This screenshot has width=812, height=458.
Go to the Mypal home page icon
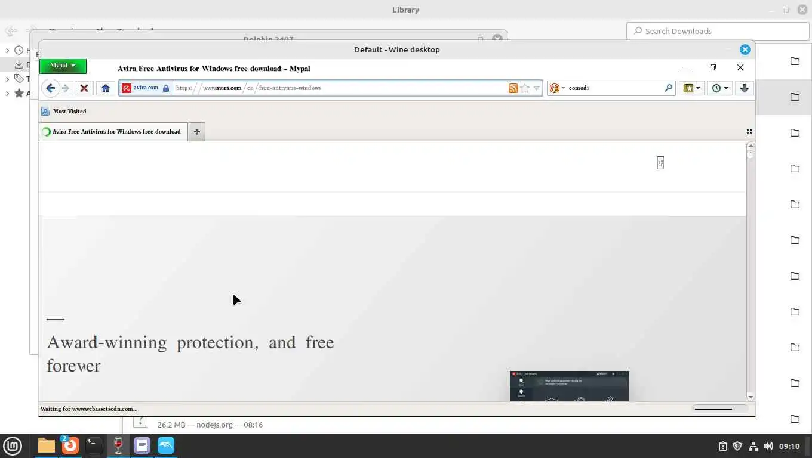[x=106, y=88]
